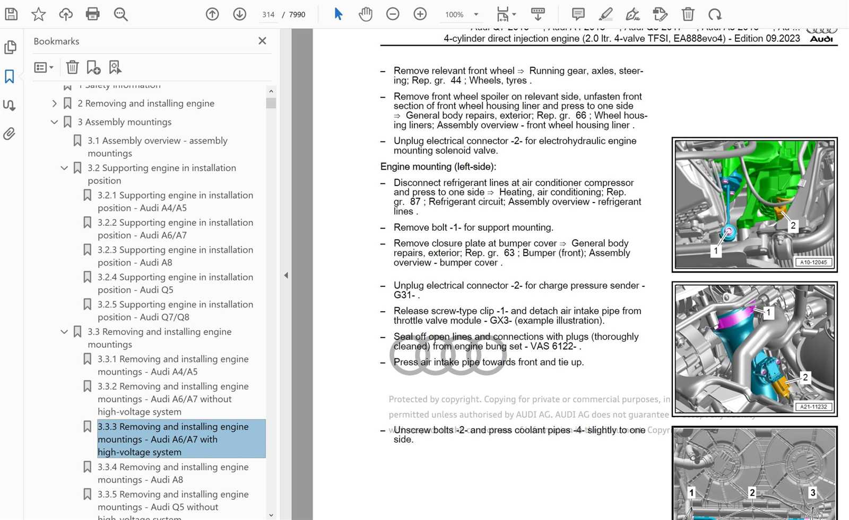
Task: Save the PDF file
Action: point(11,14)
